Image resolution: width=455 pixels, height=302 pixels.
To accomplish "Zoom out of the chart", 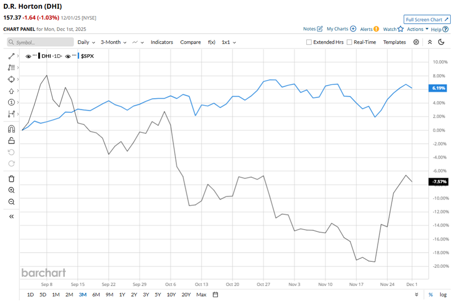I will [12, 202].
